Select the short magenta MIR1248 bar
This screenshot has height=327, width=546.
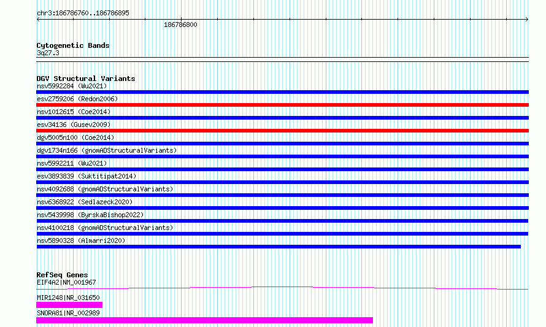69,305
